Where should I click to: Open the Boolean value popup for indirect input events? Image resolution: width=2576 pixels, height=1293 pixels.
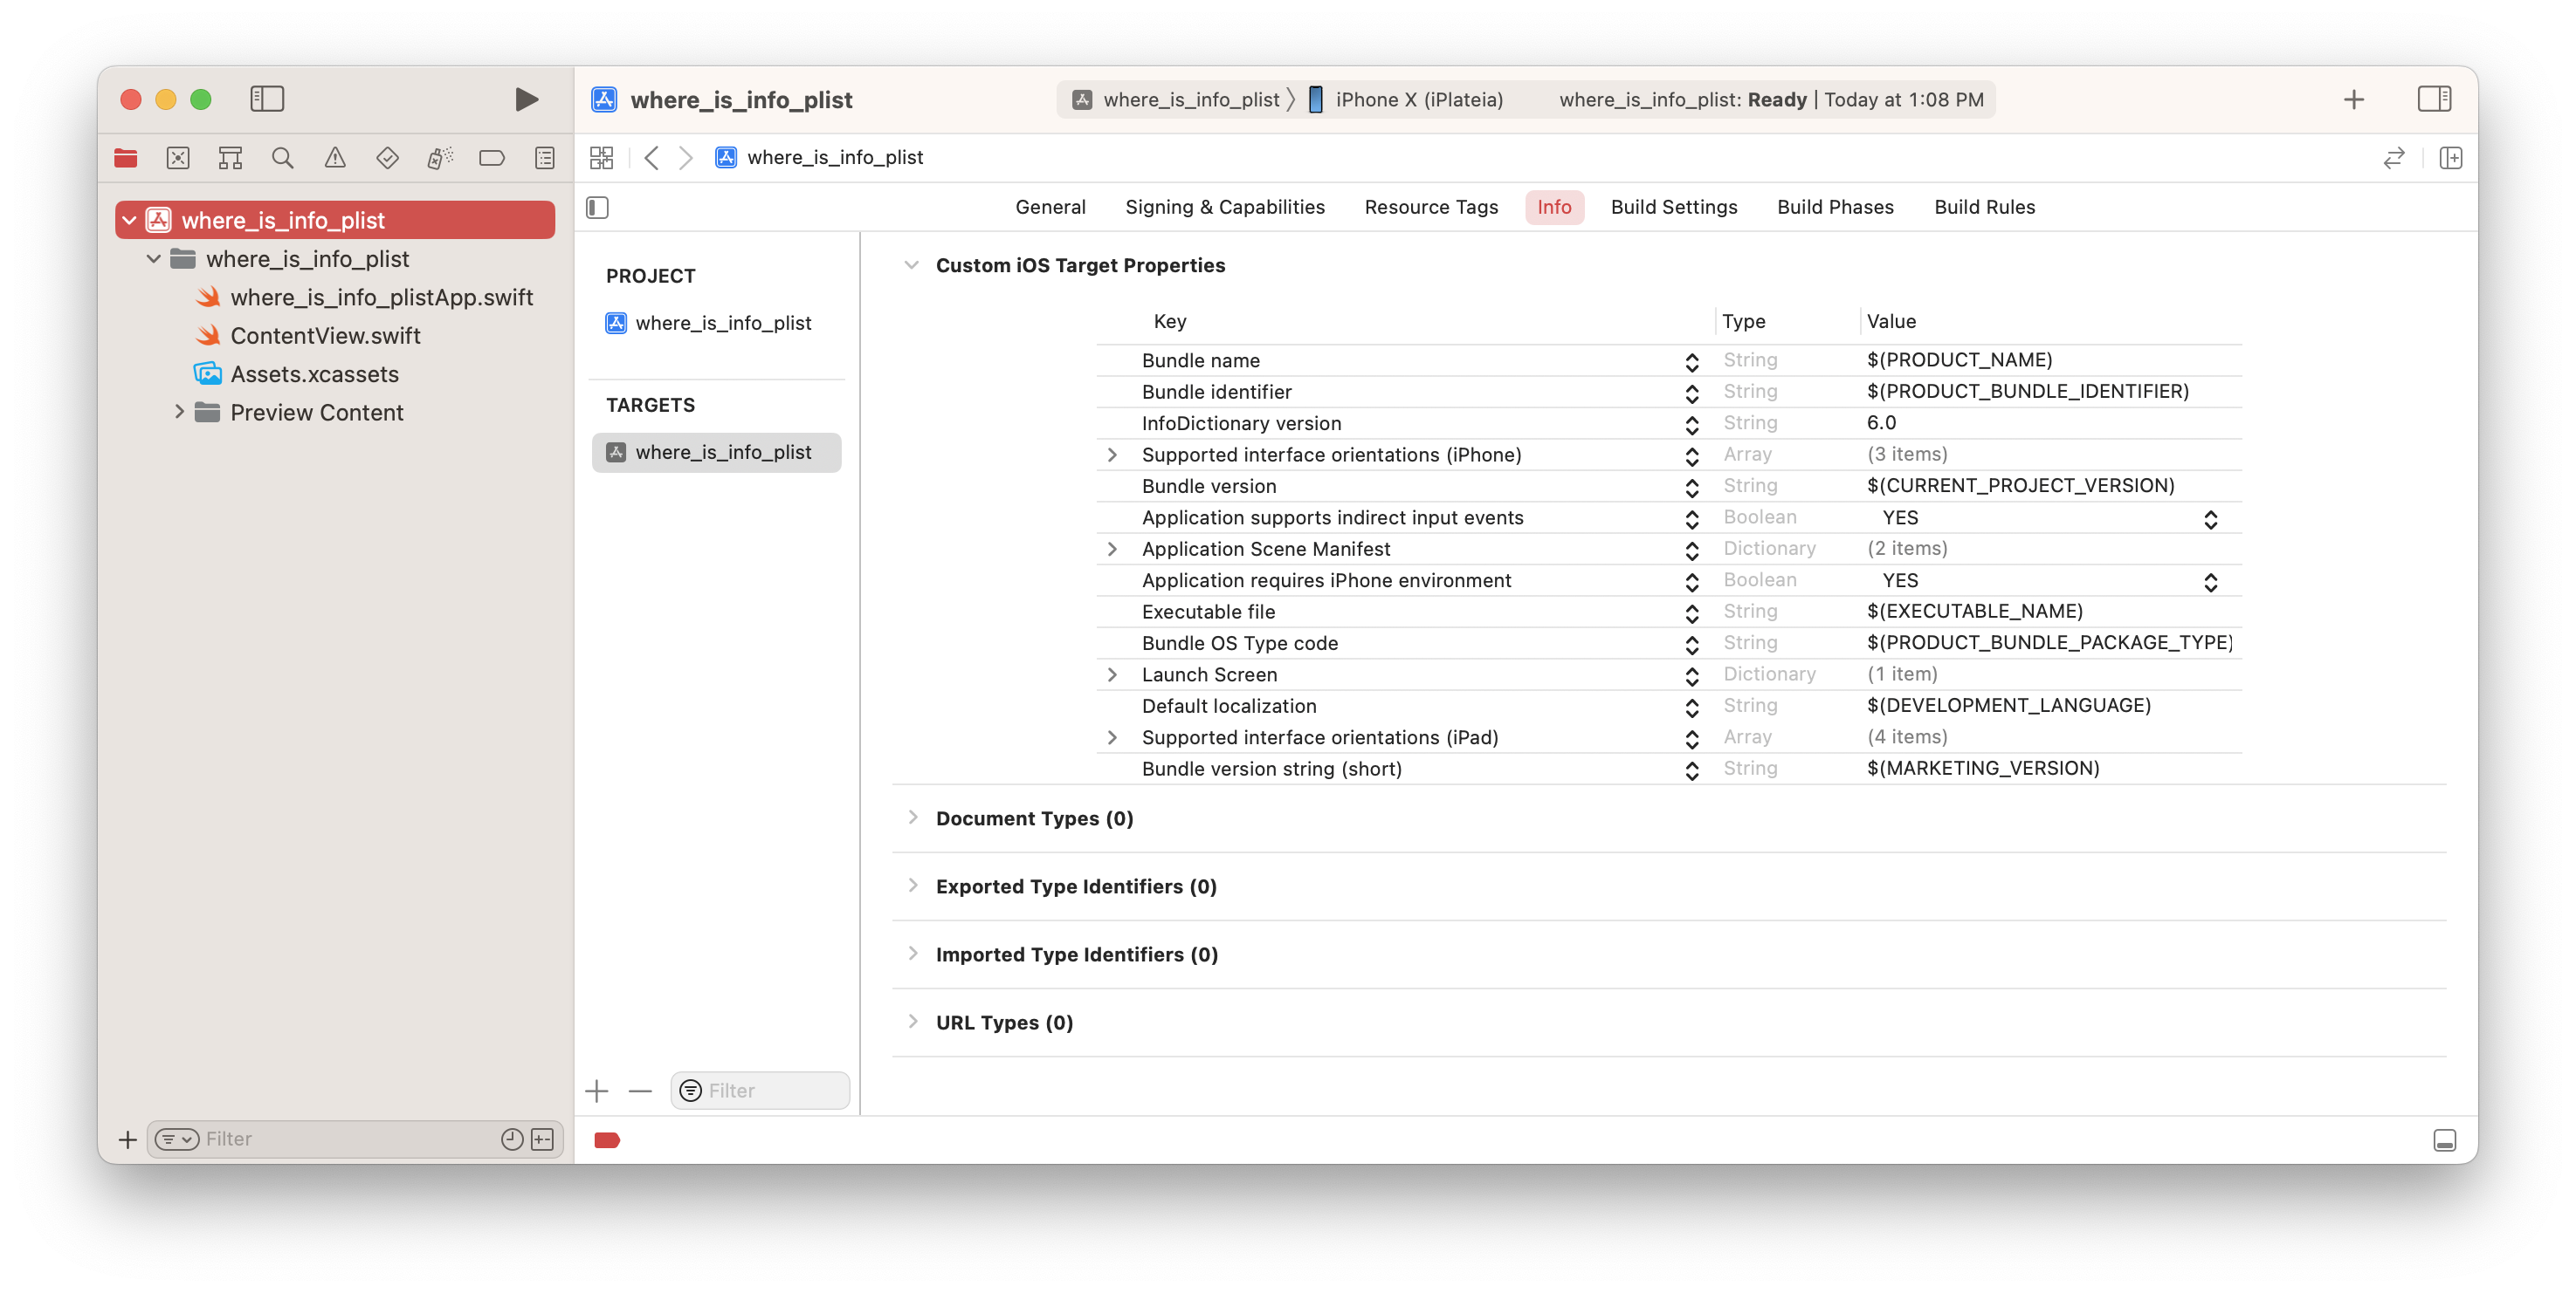[2210, 518]
